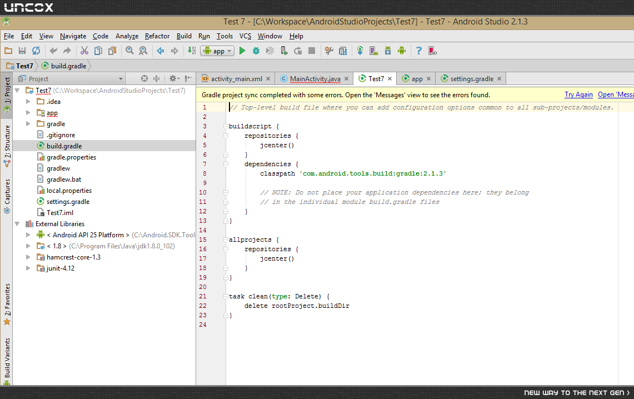
Task: Click the Redo toolbar icon
Action: [x=67, y=51]
